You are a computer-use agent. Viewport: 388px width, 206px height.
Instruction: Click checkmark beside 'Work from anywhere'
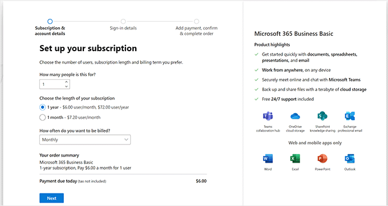[x=257, y=70]
